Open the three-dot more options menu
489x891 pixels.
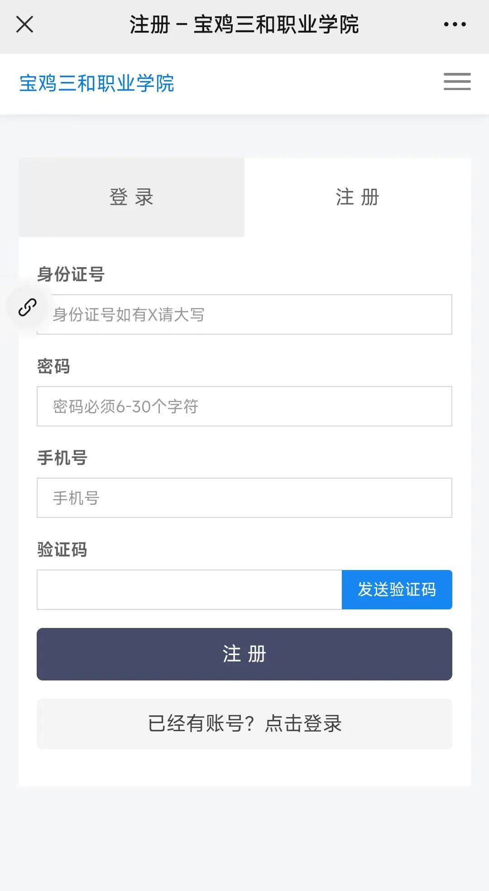[455, 24]
